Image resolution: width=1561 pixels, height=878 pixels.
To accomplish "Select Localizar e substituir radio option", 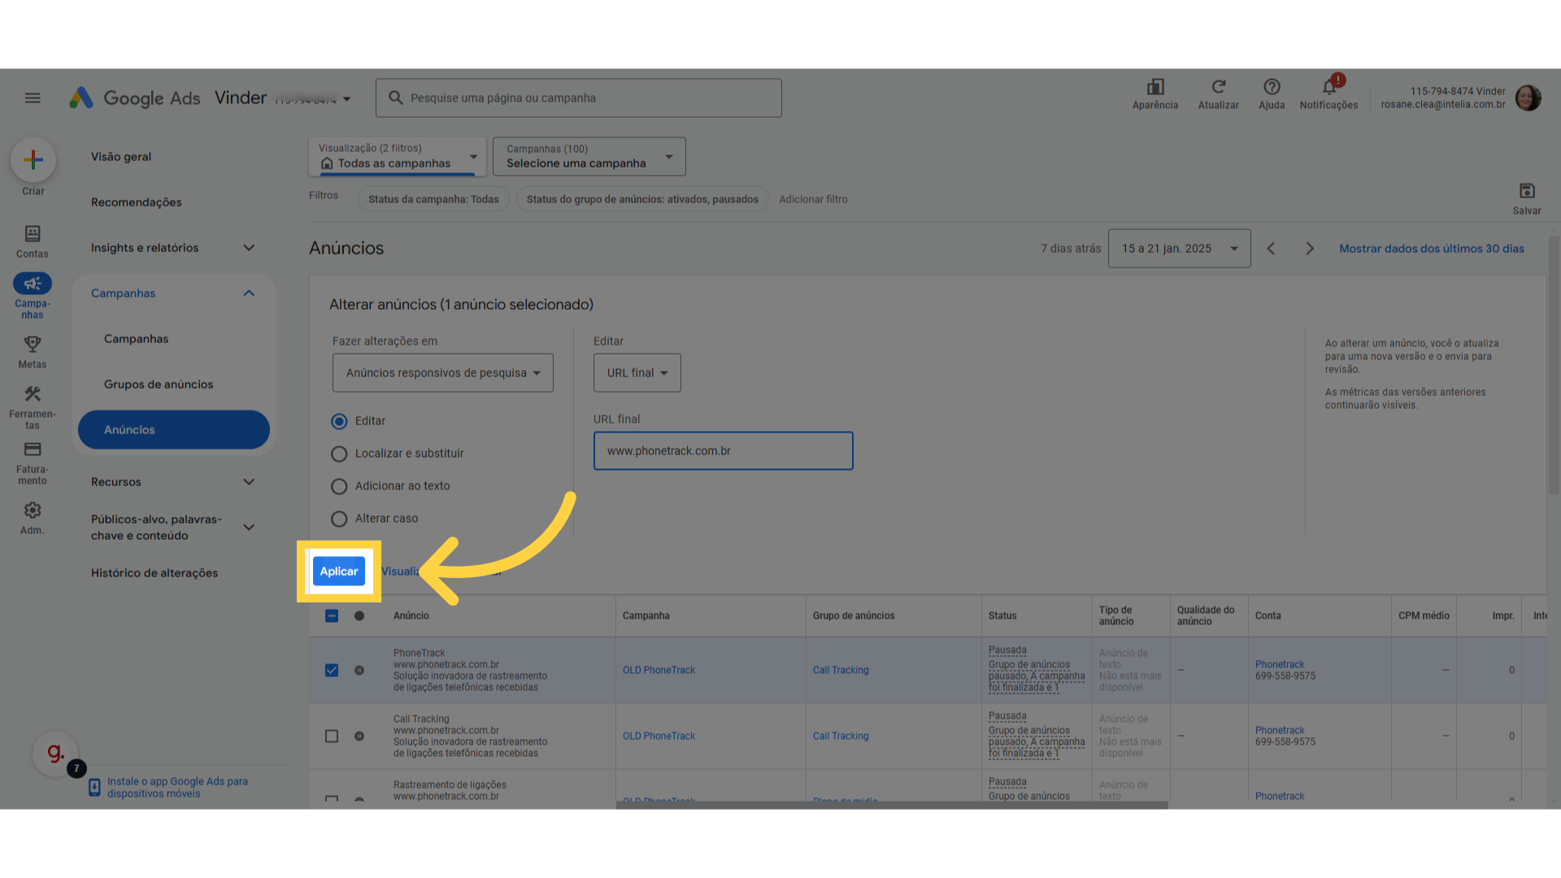I will pyautogui.click(x=339, y=454).
